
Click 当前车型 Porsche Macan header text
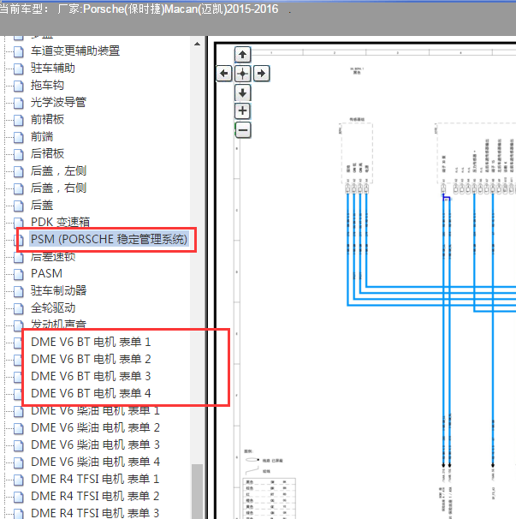139,9
